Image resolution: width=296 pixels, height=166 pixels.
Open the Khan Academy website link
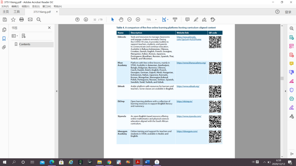tap(191, 63)
